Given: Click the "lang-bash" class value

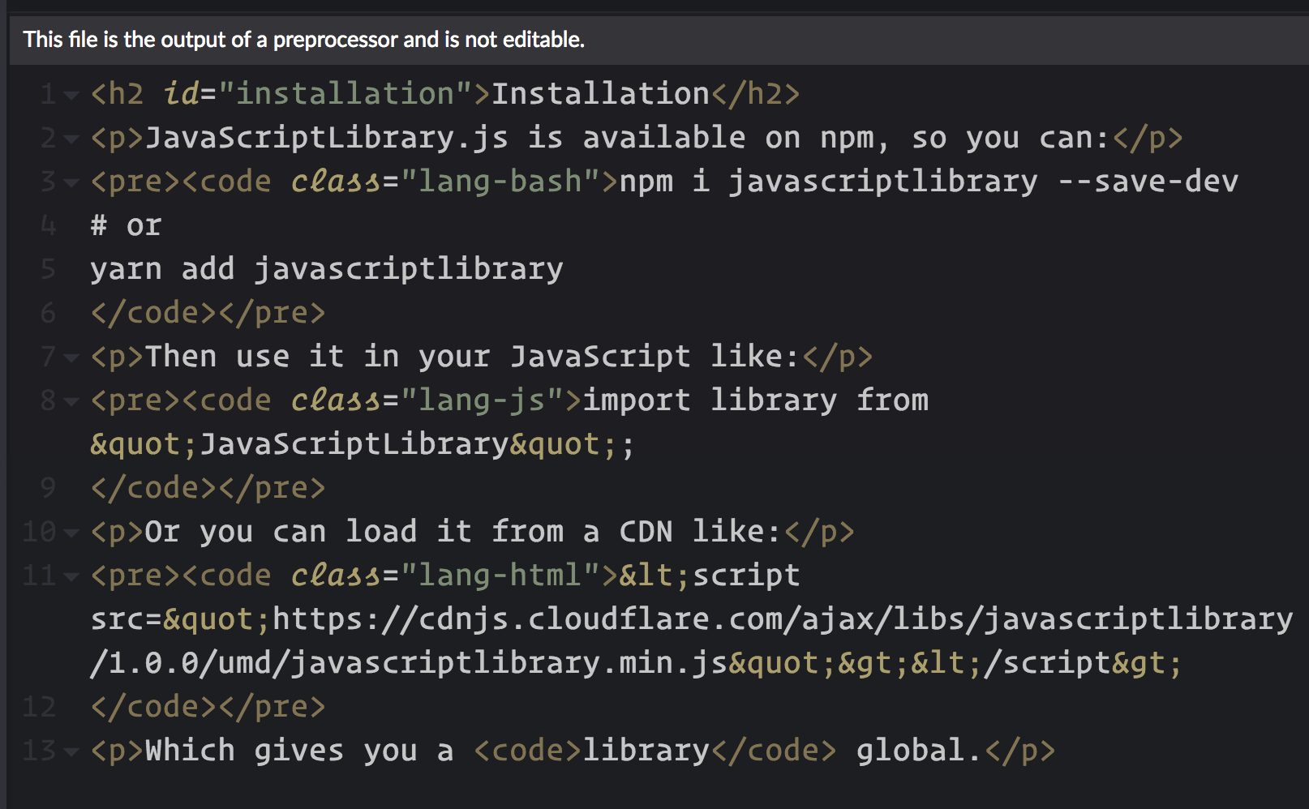Looking at the screenshot, I should tap(500, 182).
